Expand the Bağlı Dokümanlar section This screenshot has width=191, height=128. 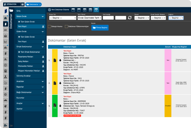(x=30, y=92)
